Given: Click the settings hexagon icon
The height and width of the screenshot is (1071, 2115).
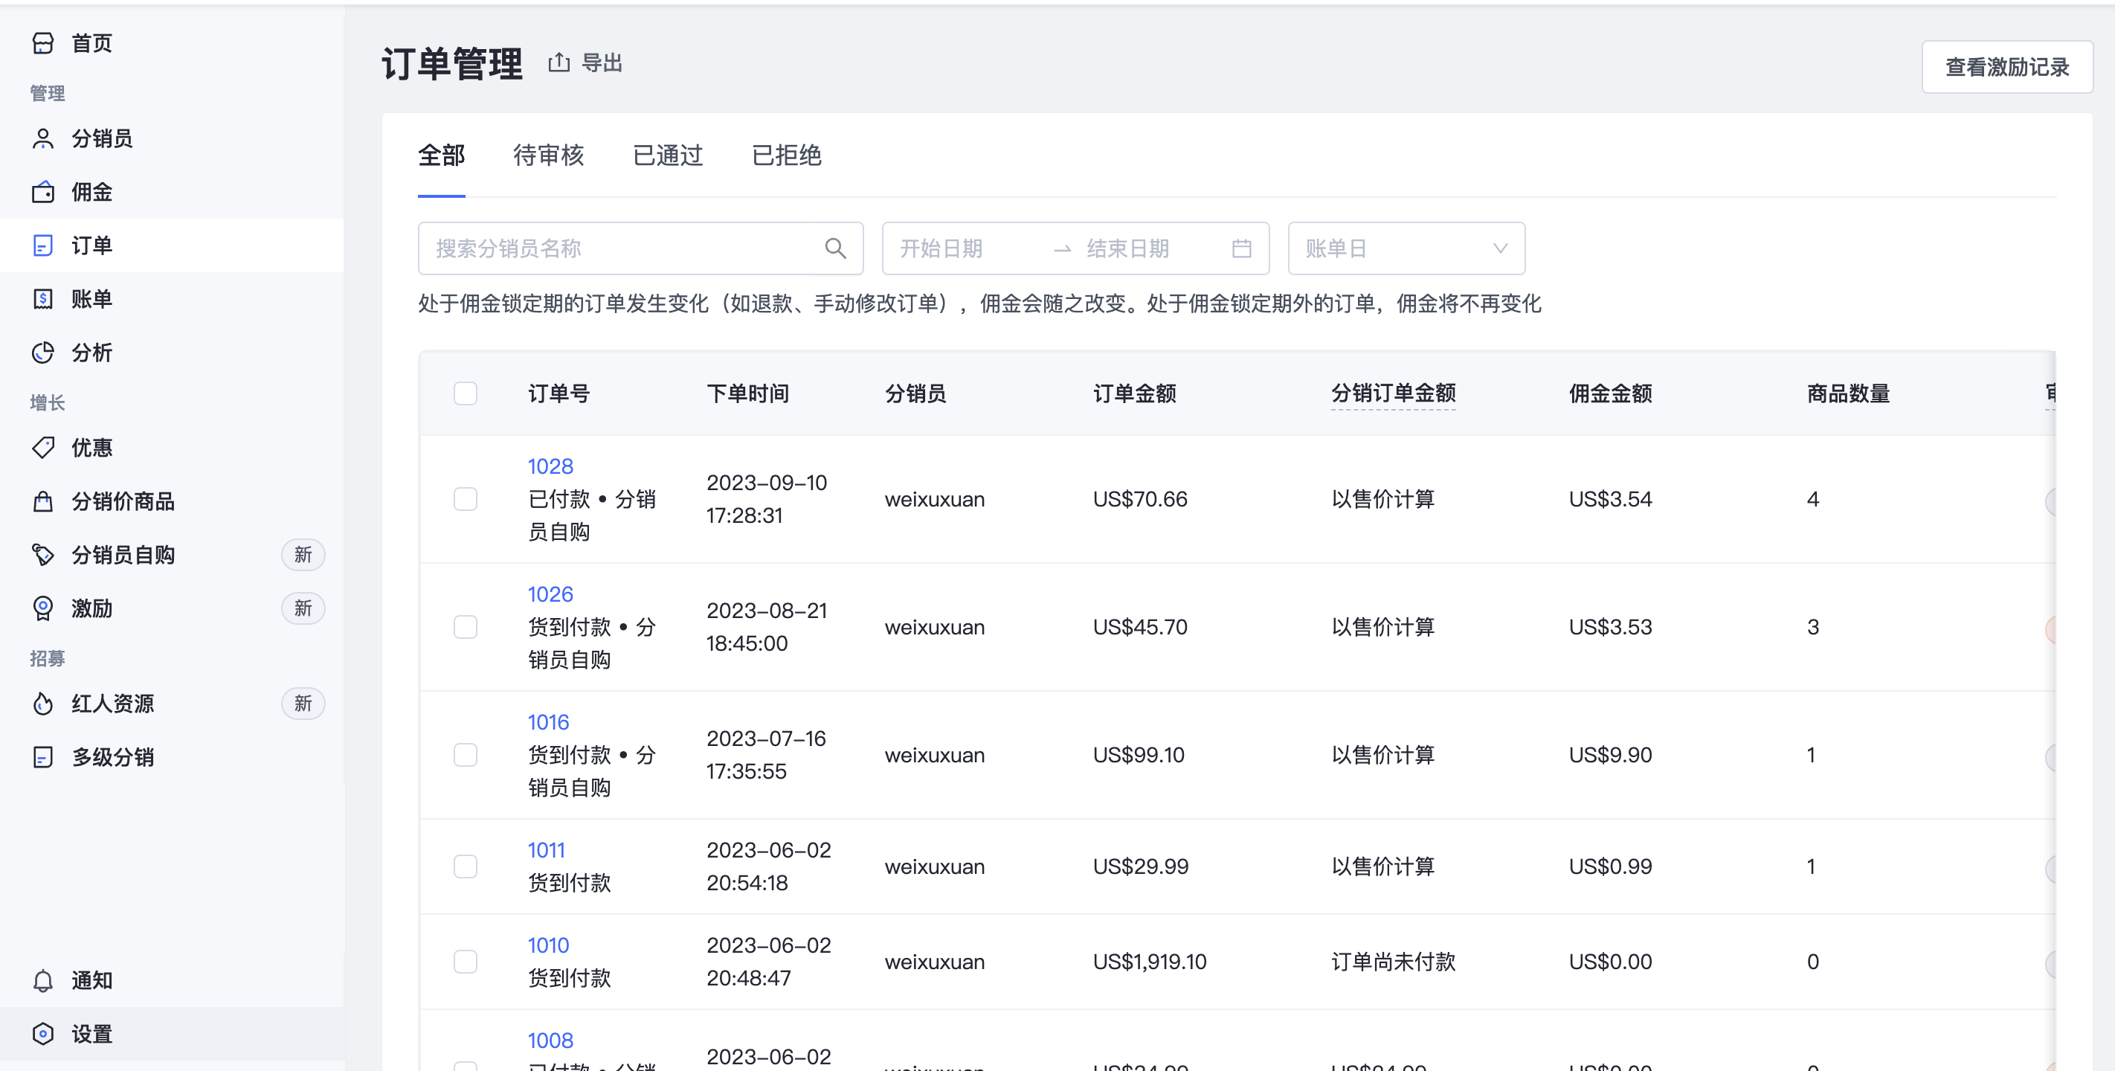Looking at the screenshot, I should pyautogui.click(x=42, y=1034).
